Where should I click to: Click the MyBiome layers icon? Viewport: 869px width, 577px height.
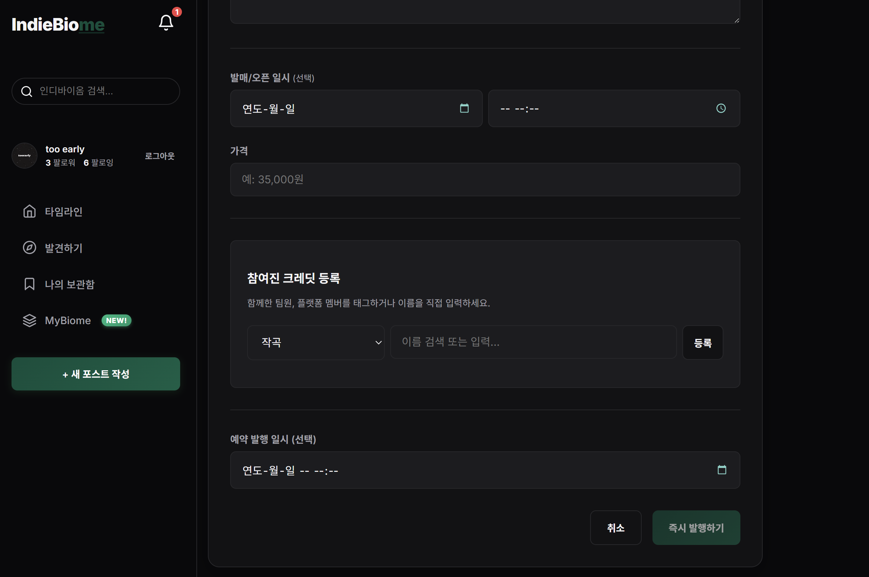(30, 321)
